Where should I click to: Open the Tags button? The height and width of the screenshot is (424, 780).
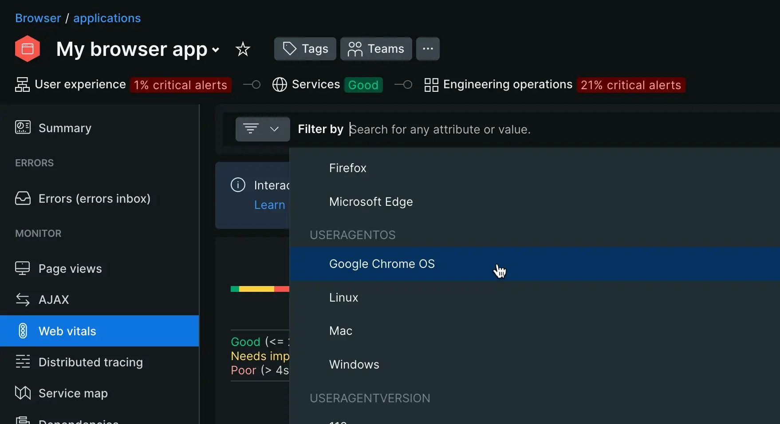point(305,49)
